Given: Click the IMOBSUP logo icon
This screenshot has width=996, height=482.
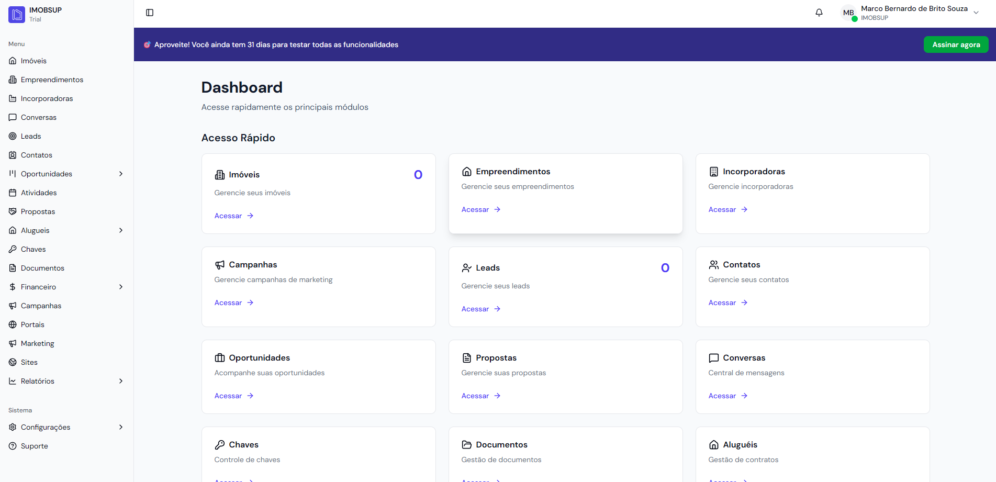Looking at the screenshot, I should (x=17, y=14).
